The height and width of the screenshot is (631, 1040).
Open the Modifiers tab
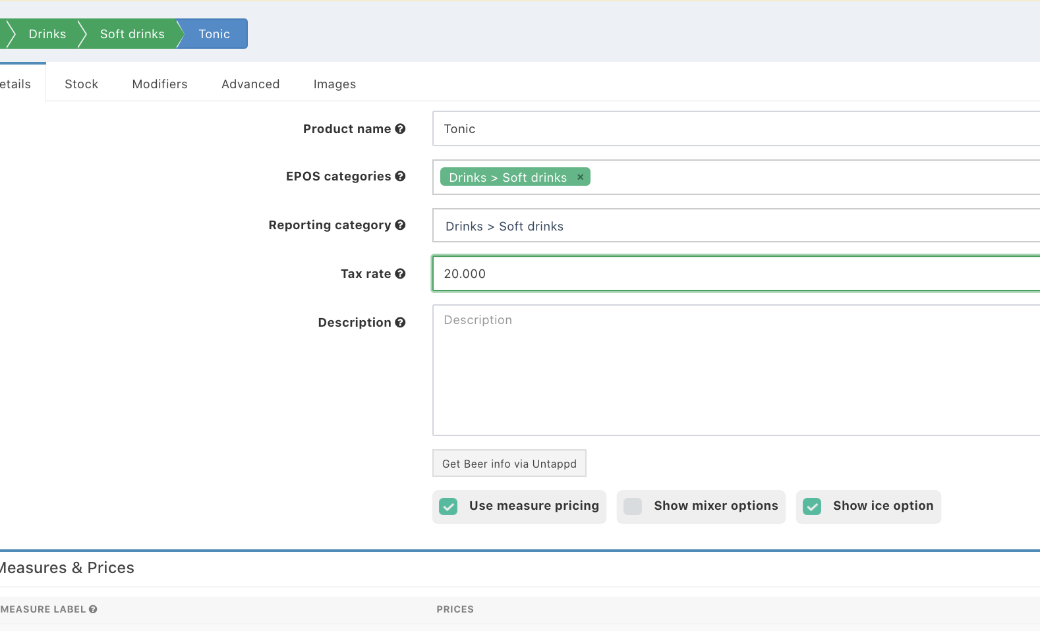click(x=159, y=84)
